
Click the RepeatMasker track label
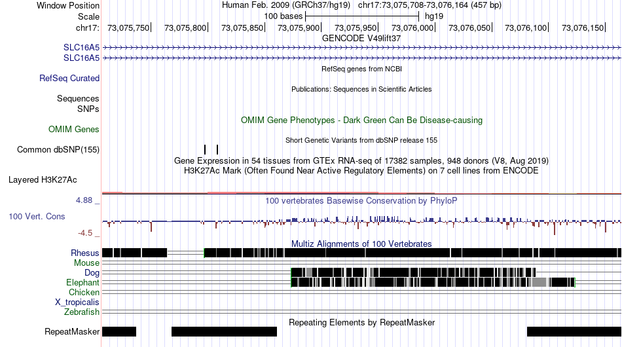click(x=72, y=331)
